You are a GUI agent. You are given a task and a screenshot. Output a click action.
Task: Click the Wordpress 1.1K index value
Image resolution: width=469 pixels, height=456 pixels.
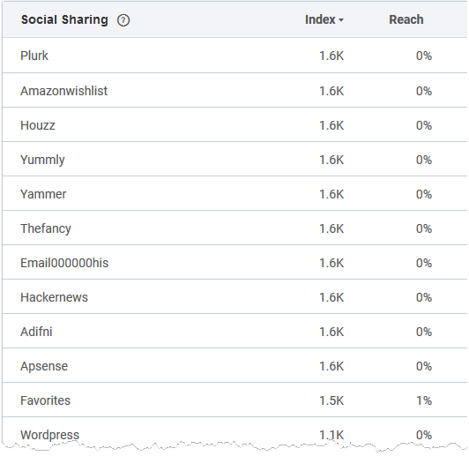click(x=331, y=435)
